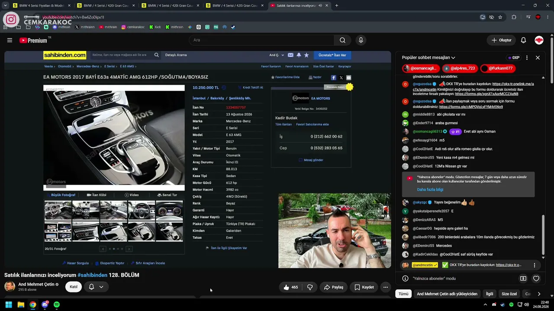554x311 pixels.
Task: Open the YouTube guide hamburger menu
Action: tap(10, 40)
